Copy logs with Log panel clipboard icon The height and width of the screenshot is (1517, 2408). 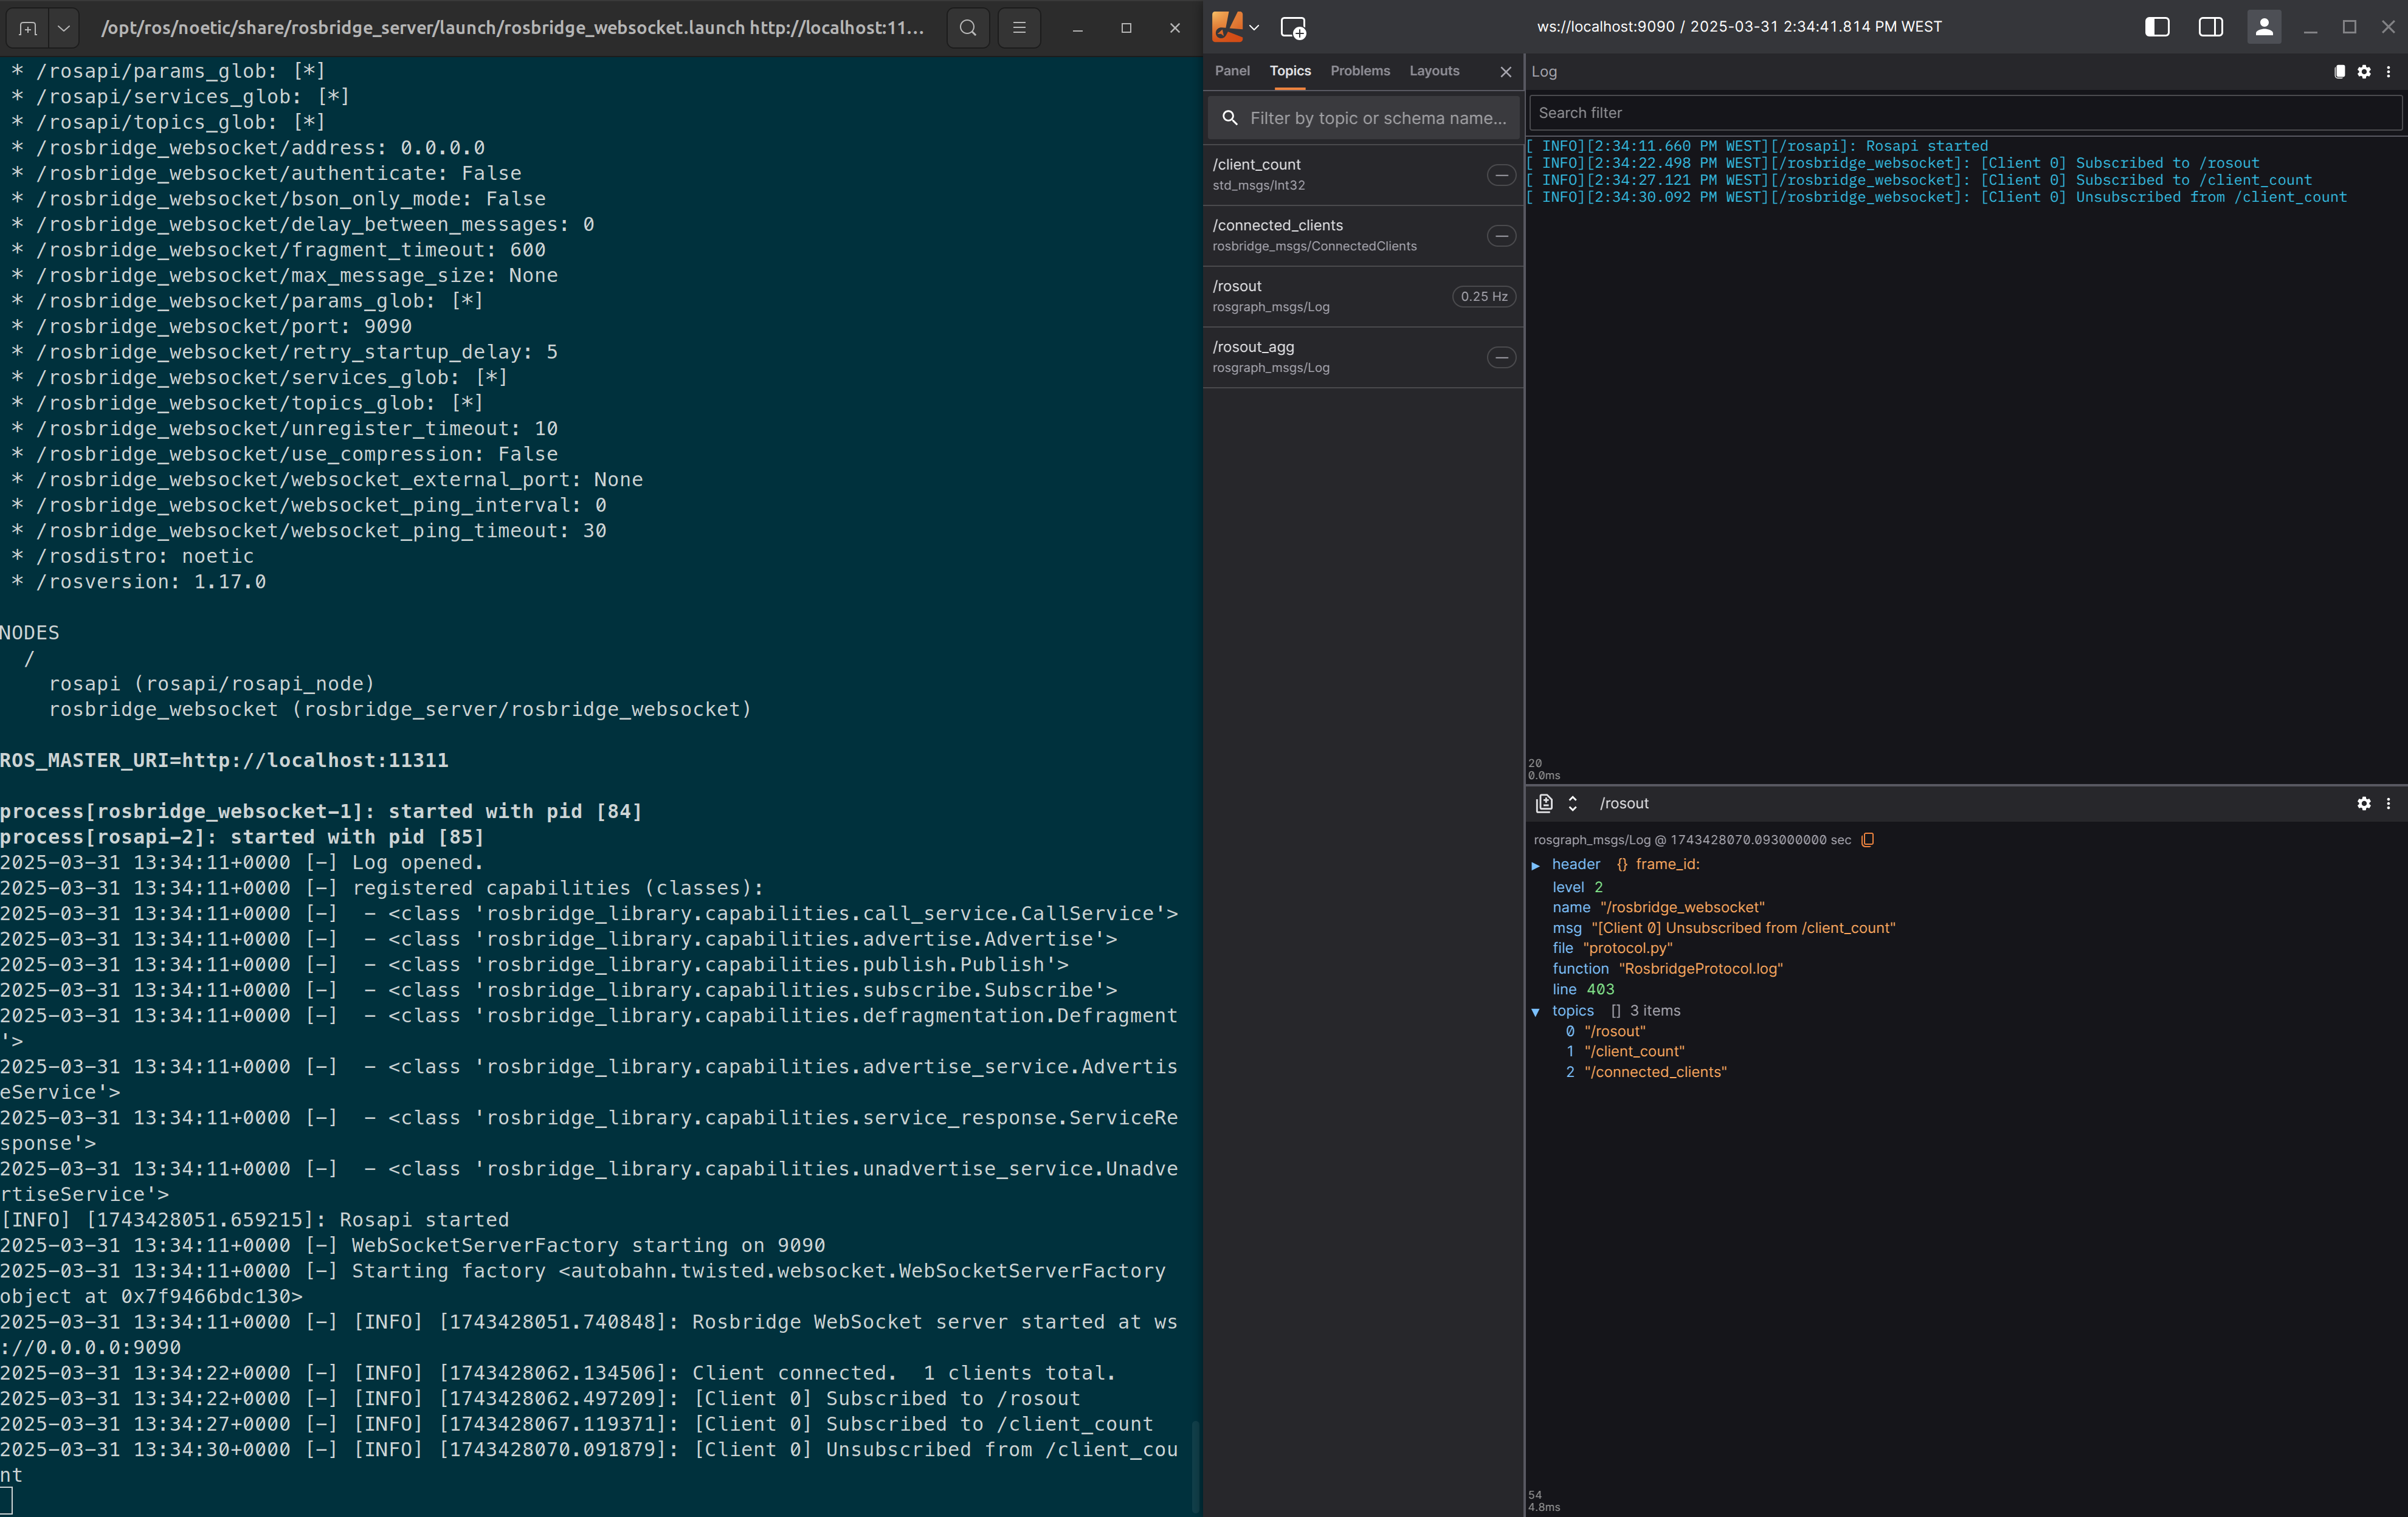pos(2340,72)
